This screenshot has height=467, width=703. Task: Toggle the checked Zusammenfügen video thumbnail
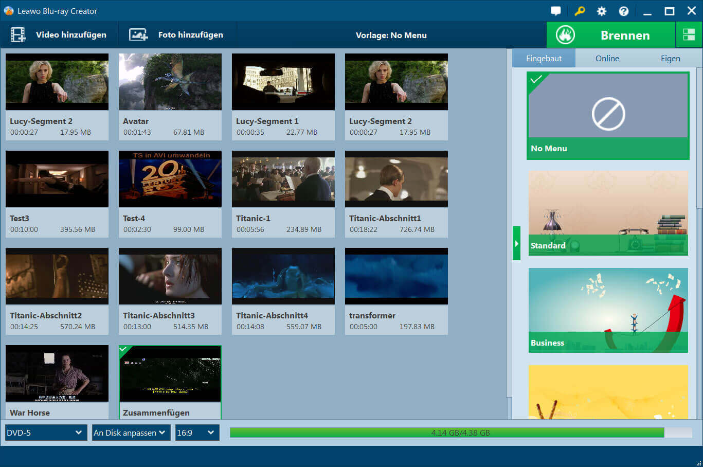click(x=170, y=373)
